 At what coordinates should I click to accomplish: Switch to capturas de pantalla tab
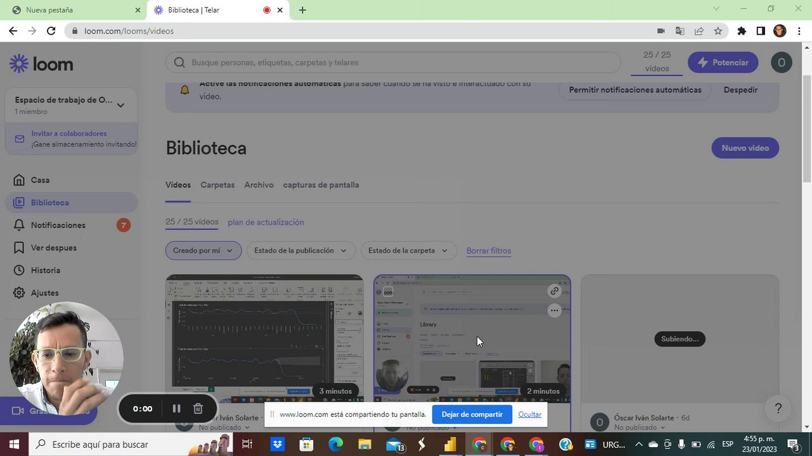(x=321, y=185)
